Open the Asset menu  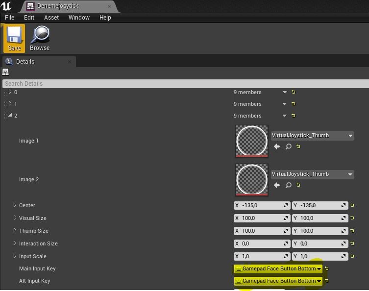(51, 18)
